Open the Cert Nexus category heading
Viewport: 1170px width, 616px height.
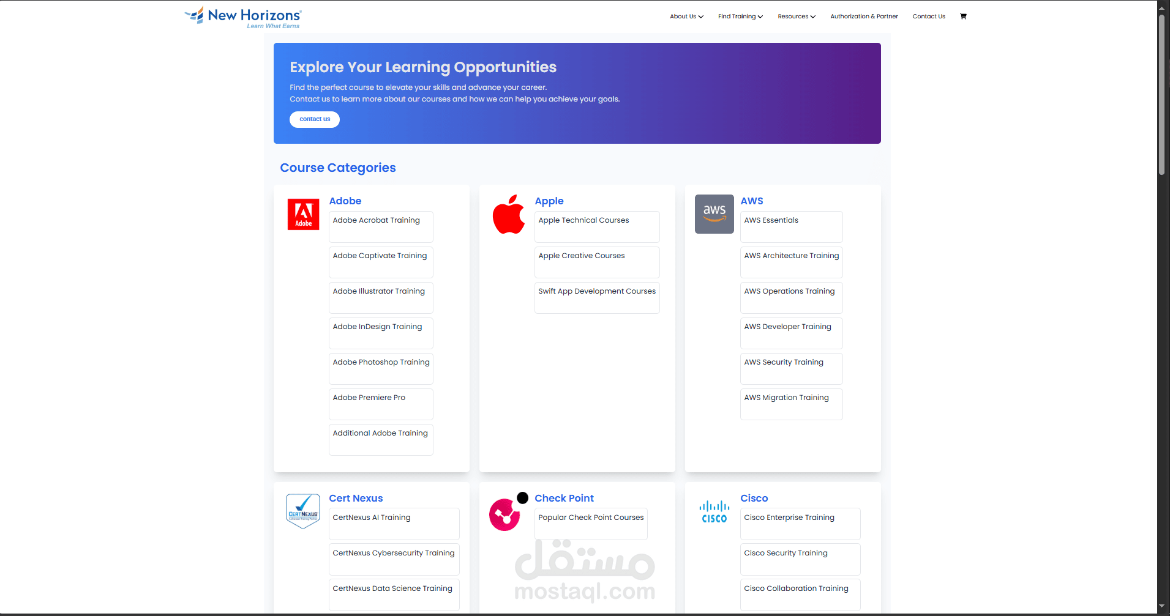356,498
